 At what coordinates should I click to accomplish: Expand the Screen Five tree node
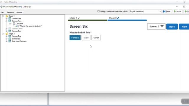(6, 36)
